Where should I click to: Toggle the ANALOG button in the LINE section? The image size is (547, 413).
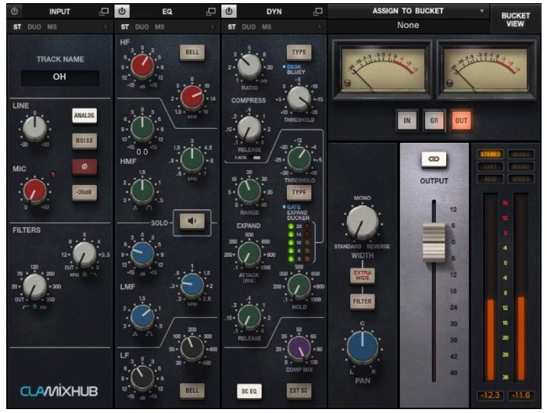[x=84, y=116]
